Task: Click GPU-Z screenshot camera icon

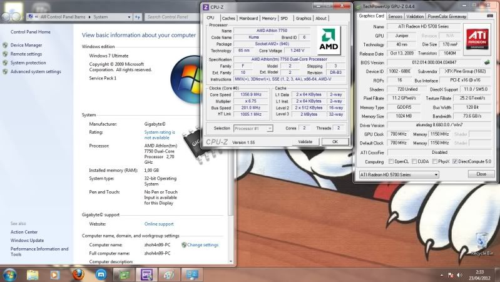Action: click(x=490, y=16)
